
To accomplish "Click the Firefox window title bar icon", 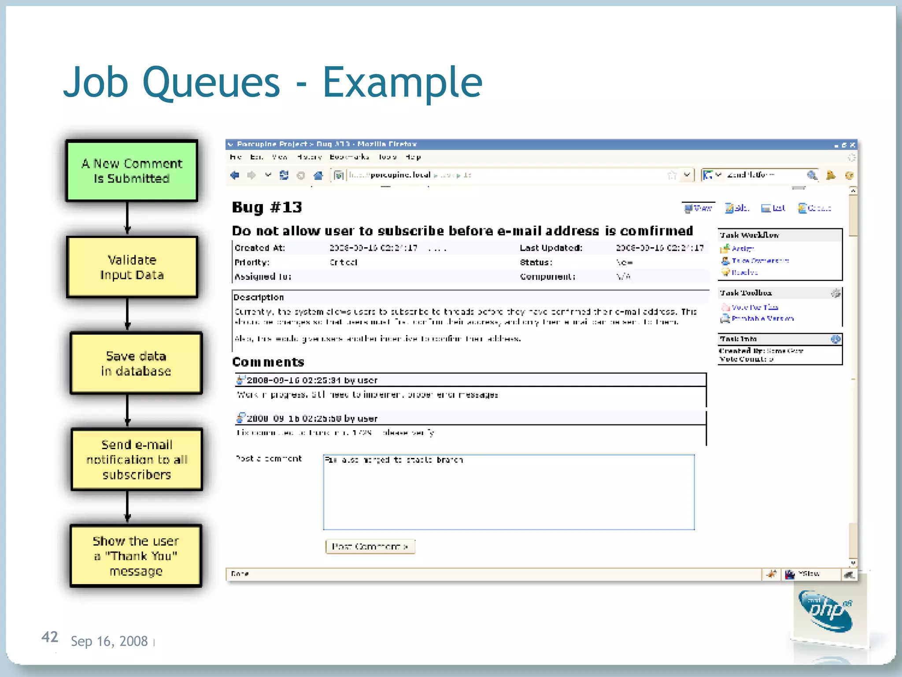I will coord(230,144).
